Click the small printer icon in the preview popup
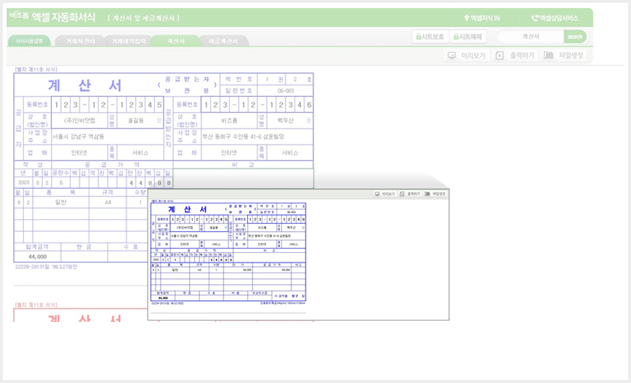 [401, 194]
